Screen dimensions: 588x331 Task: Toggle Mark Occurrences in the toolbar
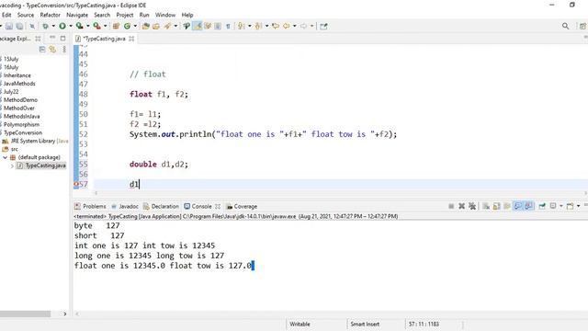point(198,27)
